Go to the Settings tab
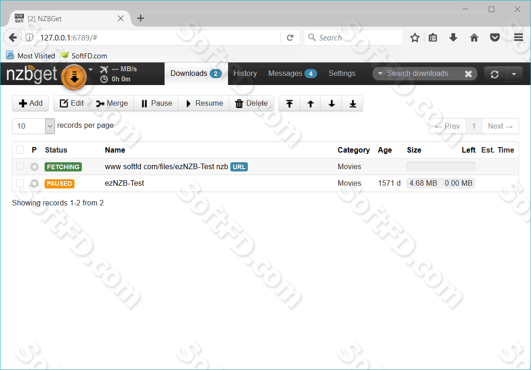Viewport: 531px width, 370px height. click(x=342, y=74)
